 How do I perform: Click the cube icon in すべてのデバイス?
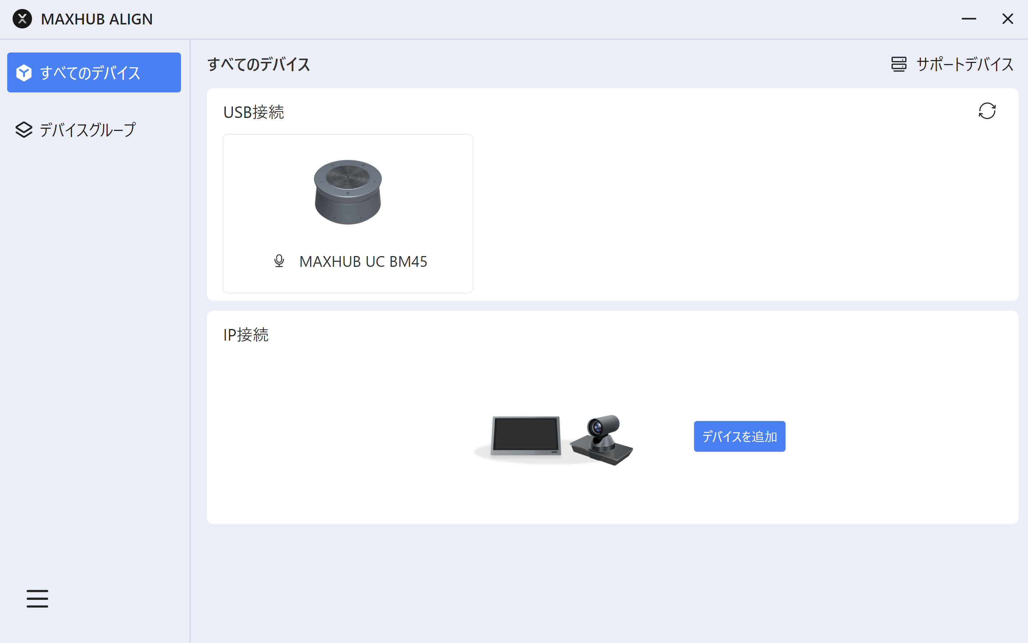(x=24, y=73)
